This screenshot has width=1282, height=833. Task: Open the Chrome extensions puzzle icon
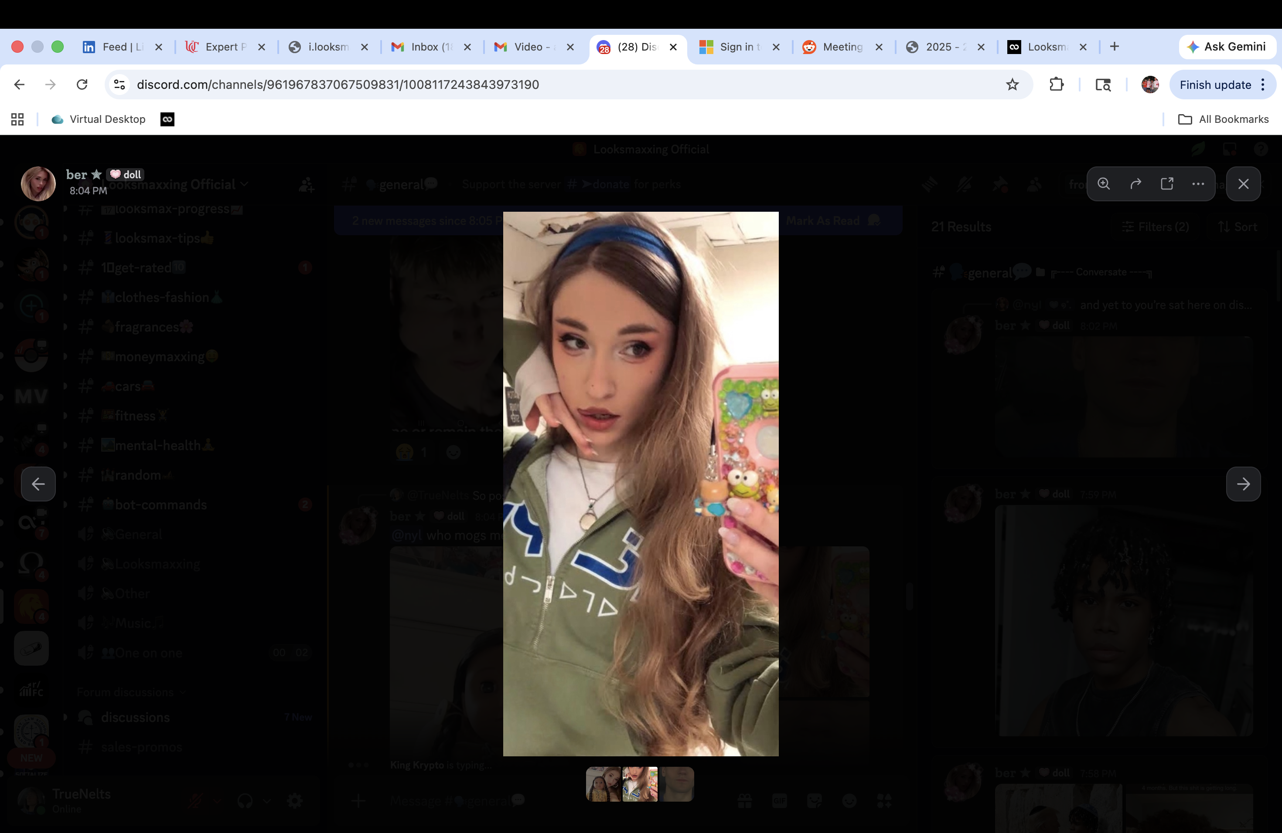pos(1056,85)
